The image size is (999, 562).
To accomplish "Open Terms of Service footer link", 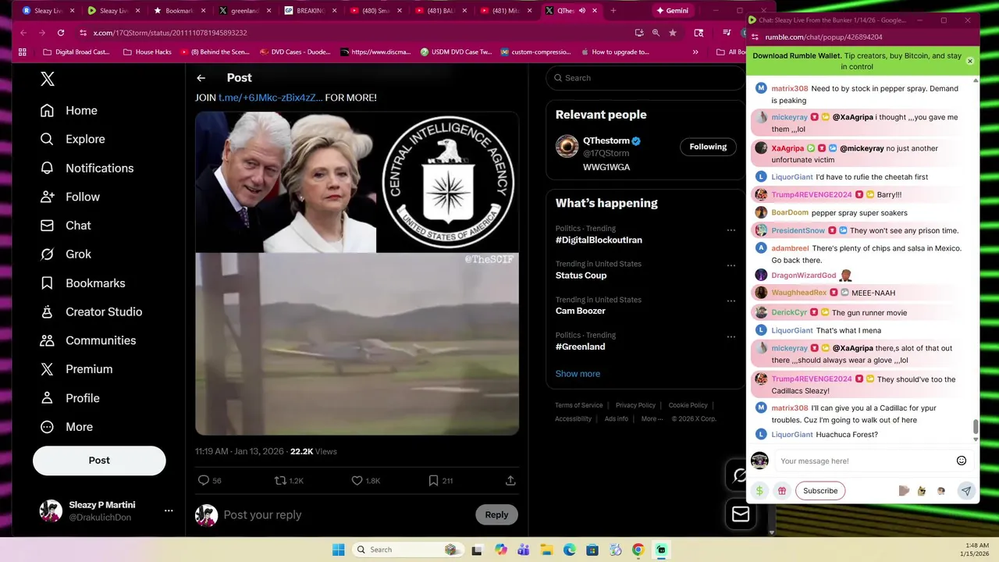I will (x=579, y=405).
